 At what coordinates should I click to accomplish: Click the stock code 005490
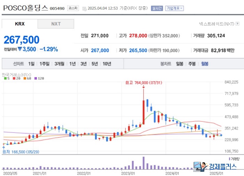coord(57,8)
